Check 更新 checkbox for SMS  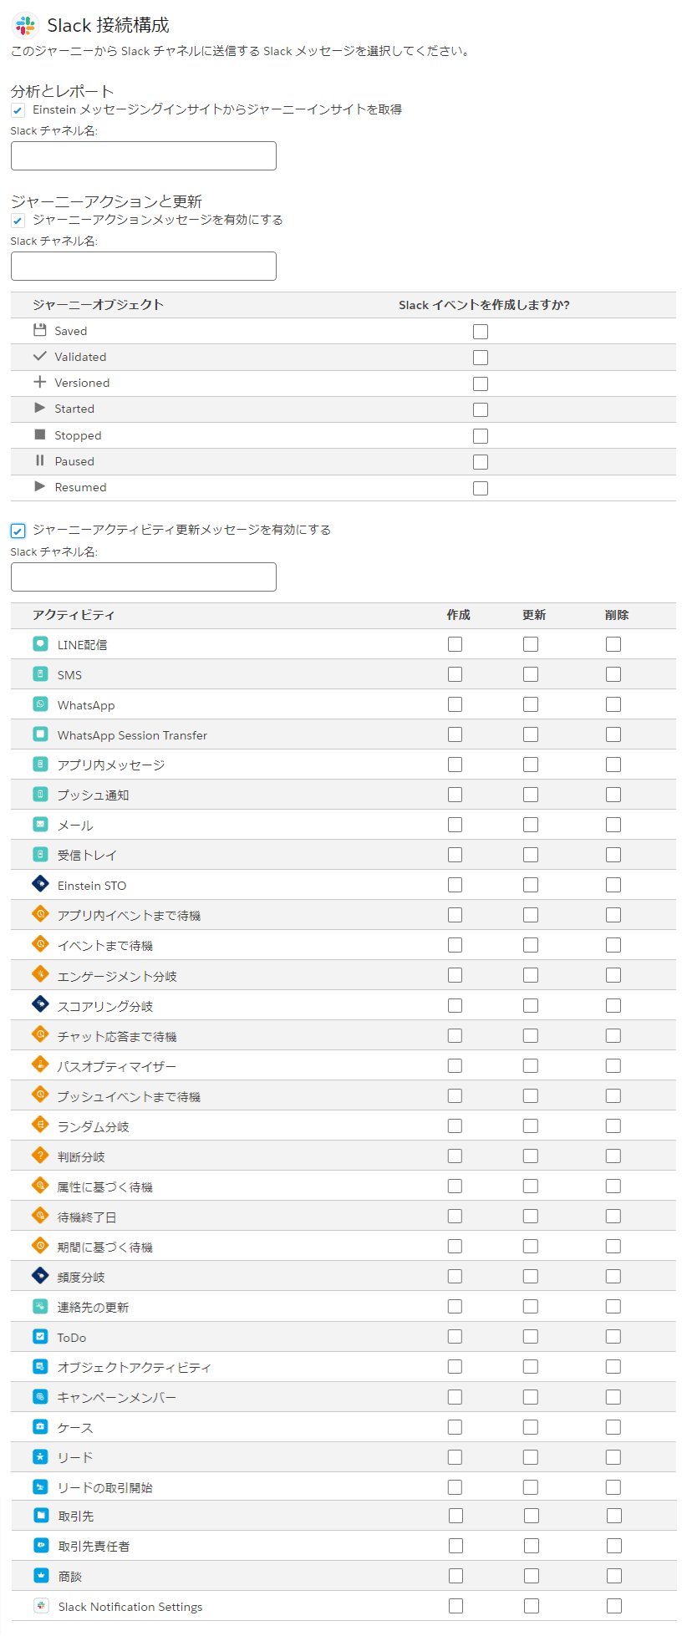(531, 674)
